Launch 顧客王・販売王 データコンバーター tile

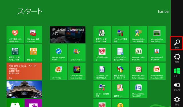[120, 71]
